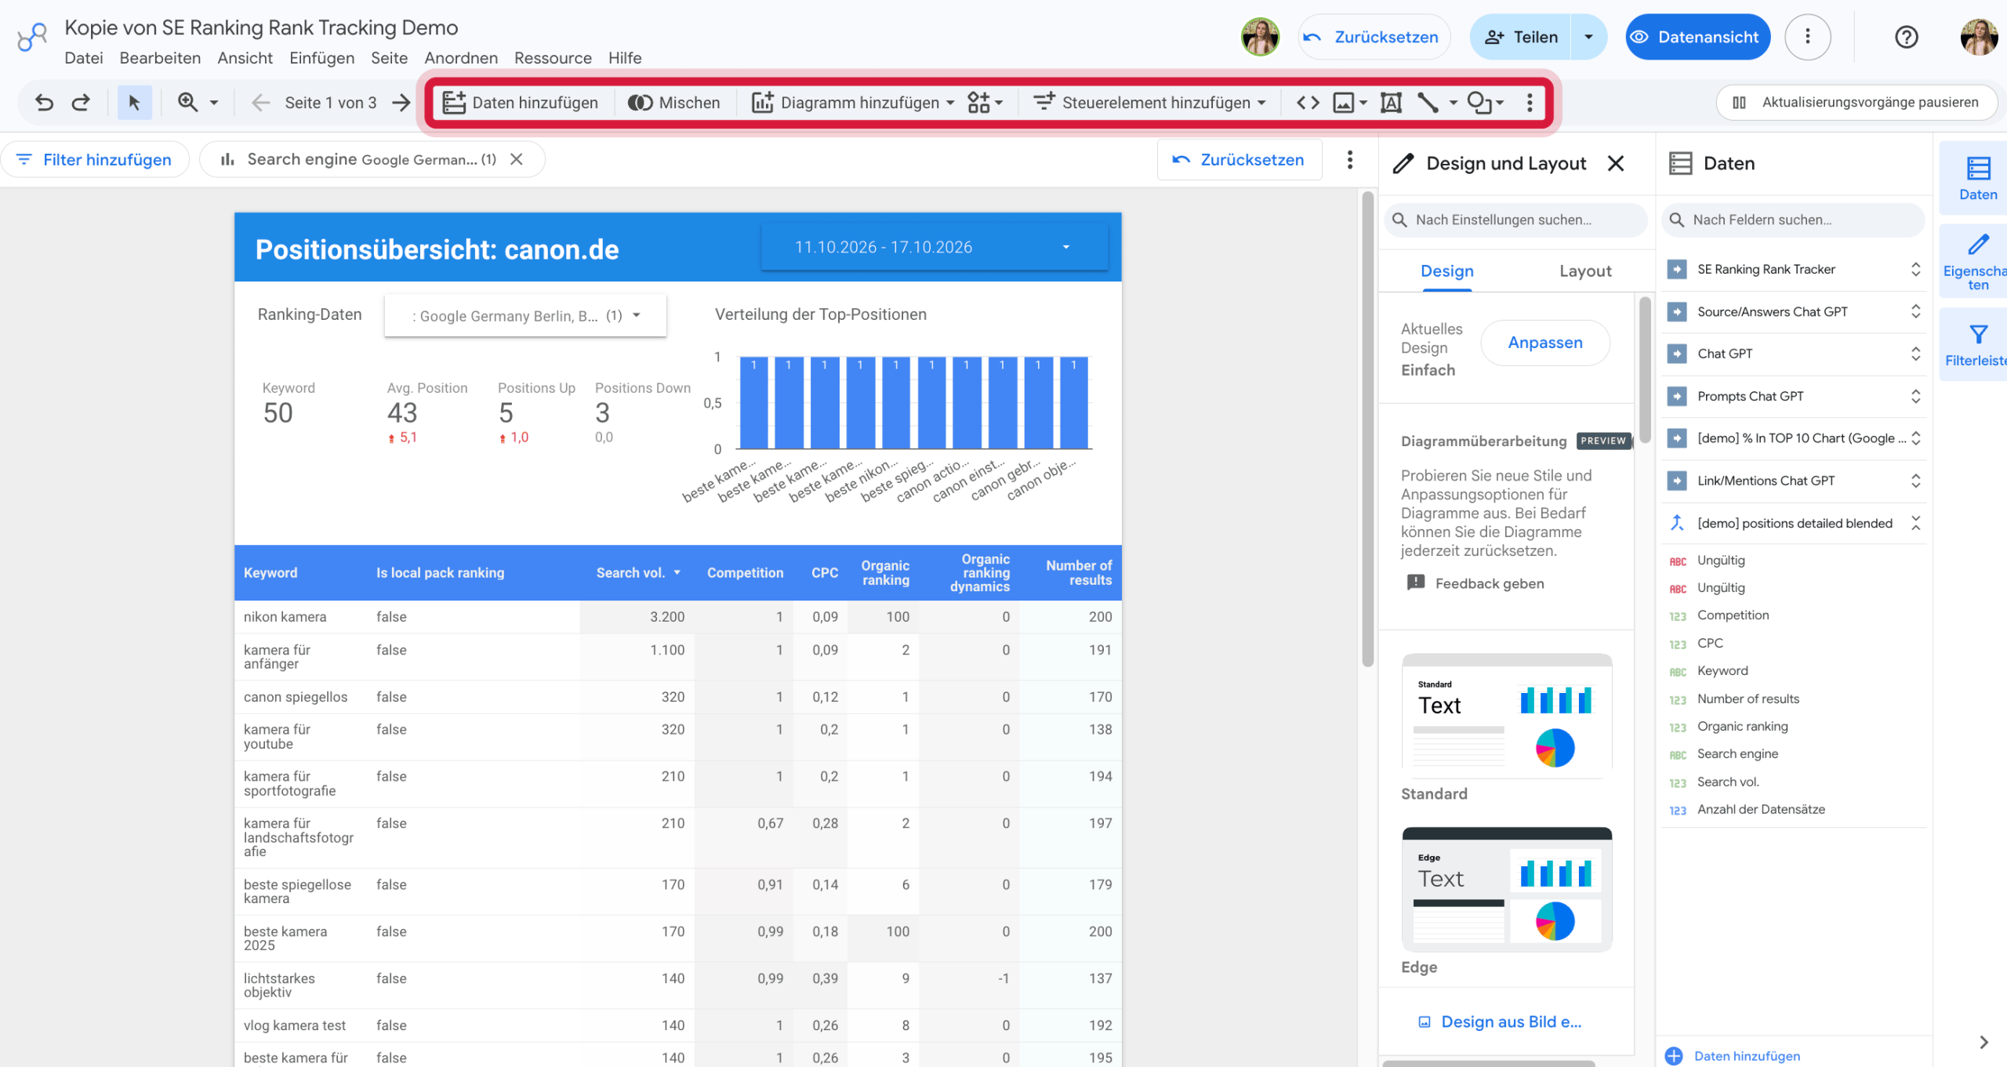The image size is (2007, 1067).
Task: Click the Mischen blend data button
Action: tap(674, 103)
